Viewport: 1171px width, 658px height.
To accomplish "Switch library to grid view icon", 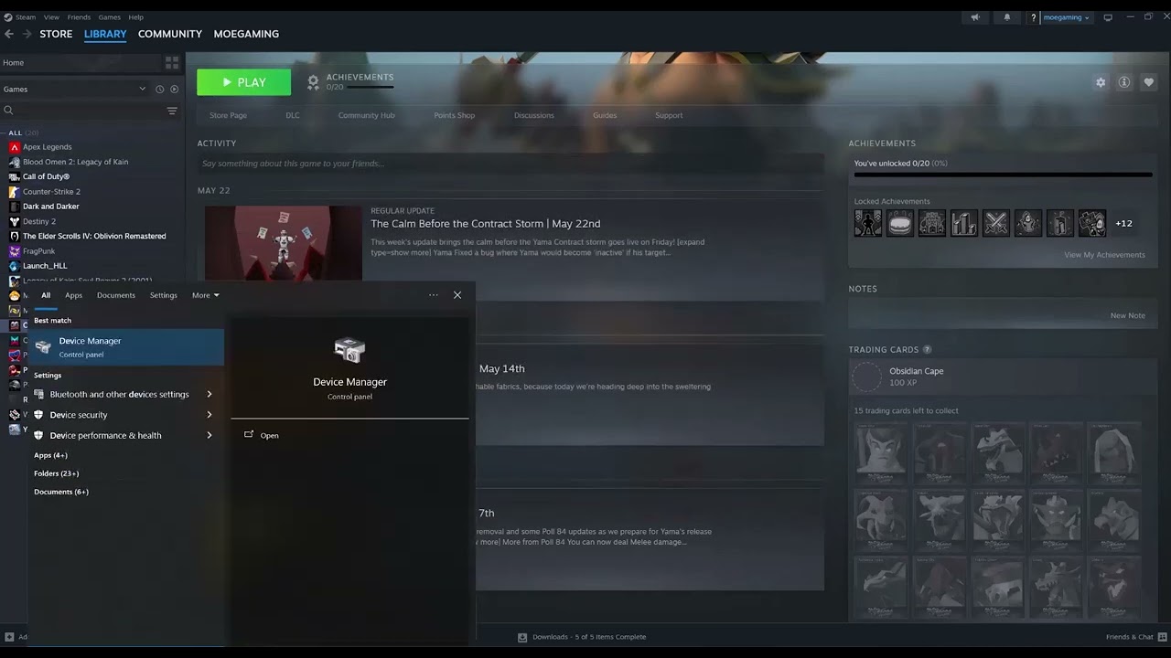I will coord(172,63).
